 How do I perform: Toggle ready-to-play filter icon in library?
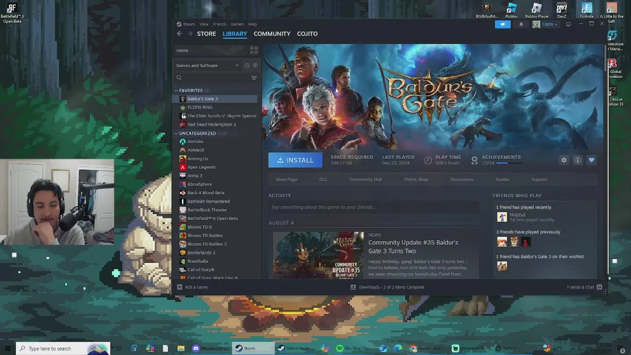[x=255, y=65]
